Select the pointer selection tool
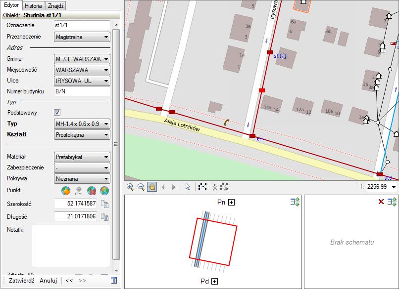This screenshot has height=289, width=399. [188, 187]
